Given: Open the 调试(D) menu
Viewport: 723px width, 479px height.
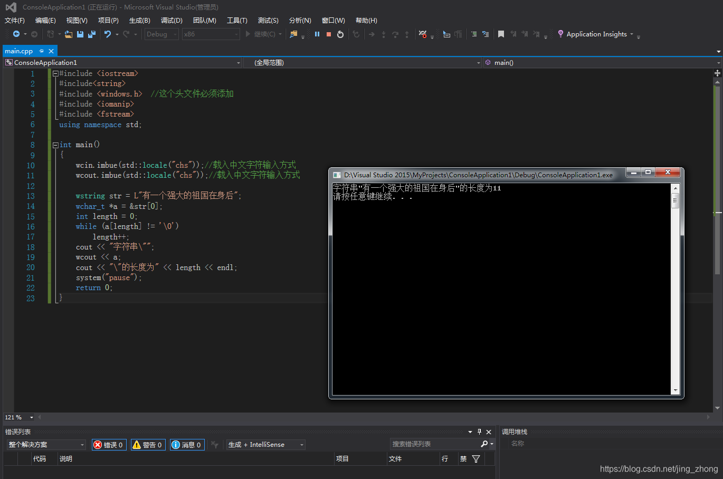Looking at the screenshot, I should [x=171, y=20].
